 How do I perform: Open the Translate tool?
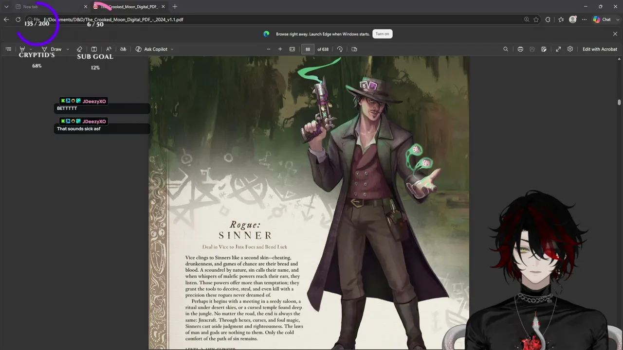coord(123,49)
